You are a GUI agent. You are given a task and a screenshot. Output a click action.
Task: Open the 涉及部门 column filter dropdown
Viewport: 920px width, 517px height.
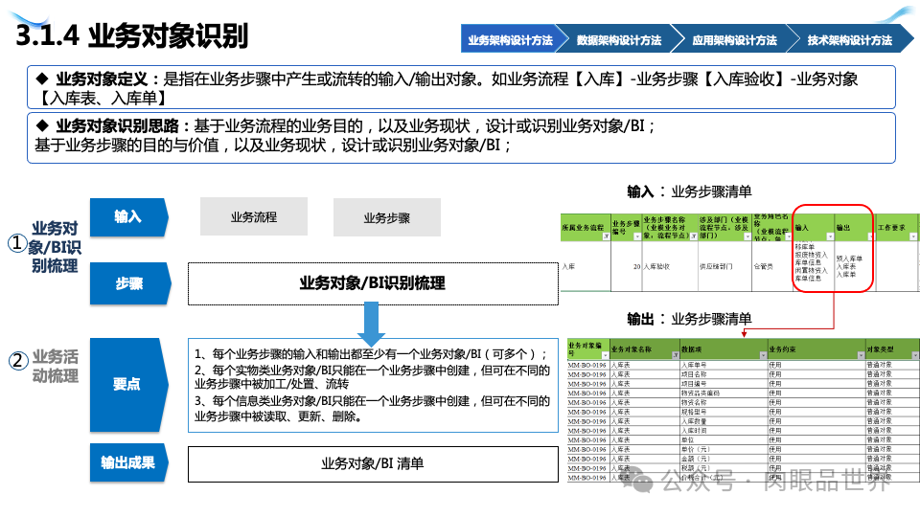click(x=747, y=236)
